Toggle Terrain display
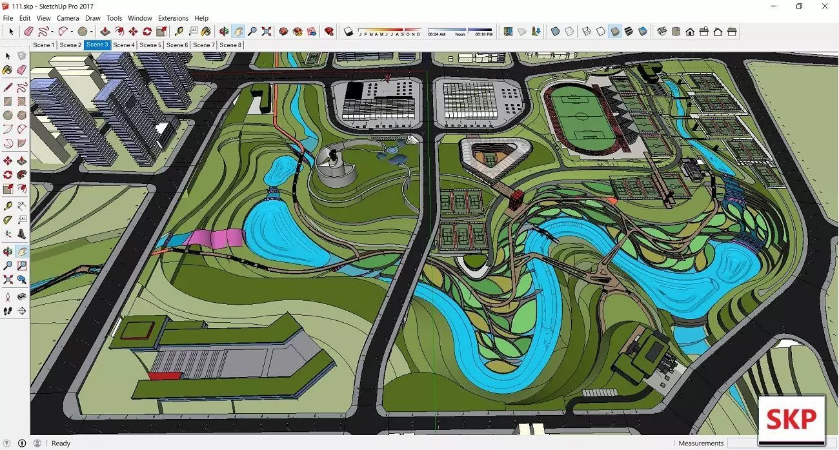Image resolution: width=839 pixels, height=450 pixels. [521, 31]
